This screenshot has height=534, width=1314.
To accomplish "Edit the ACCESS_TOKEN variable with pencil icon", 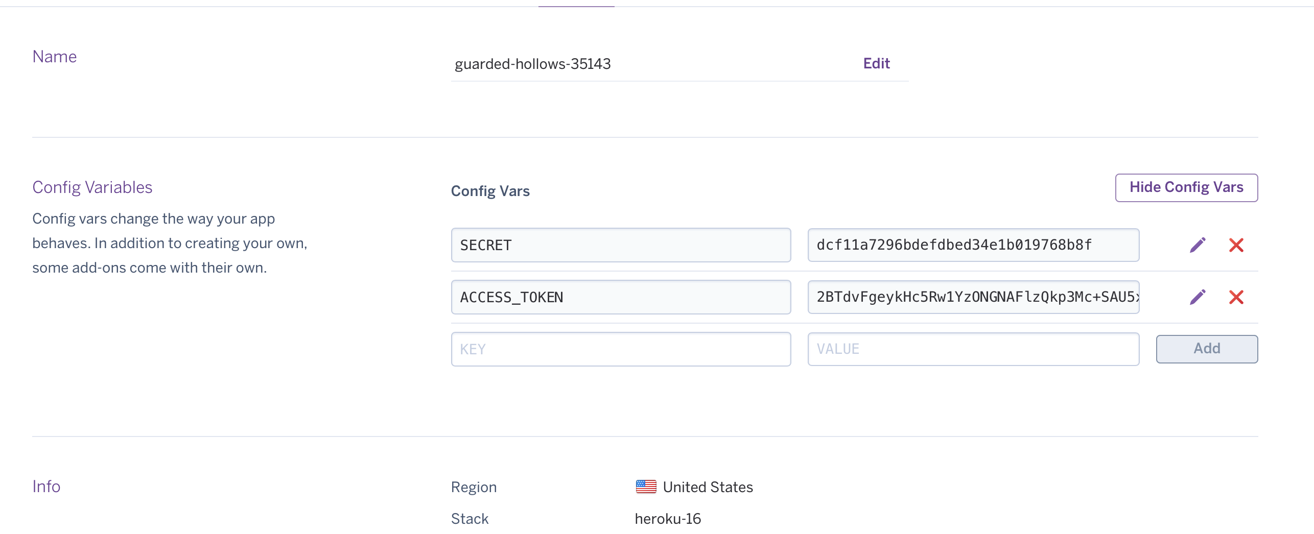I will [1198, 297].
